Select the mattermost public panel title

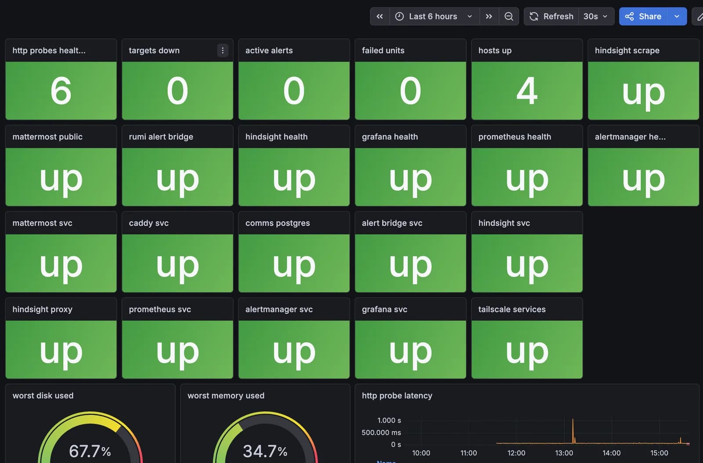[x=47, y=137]
